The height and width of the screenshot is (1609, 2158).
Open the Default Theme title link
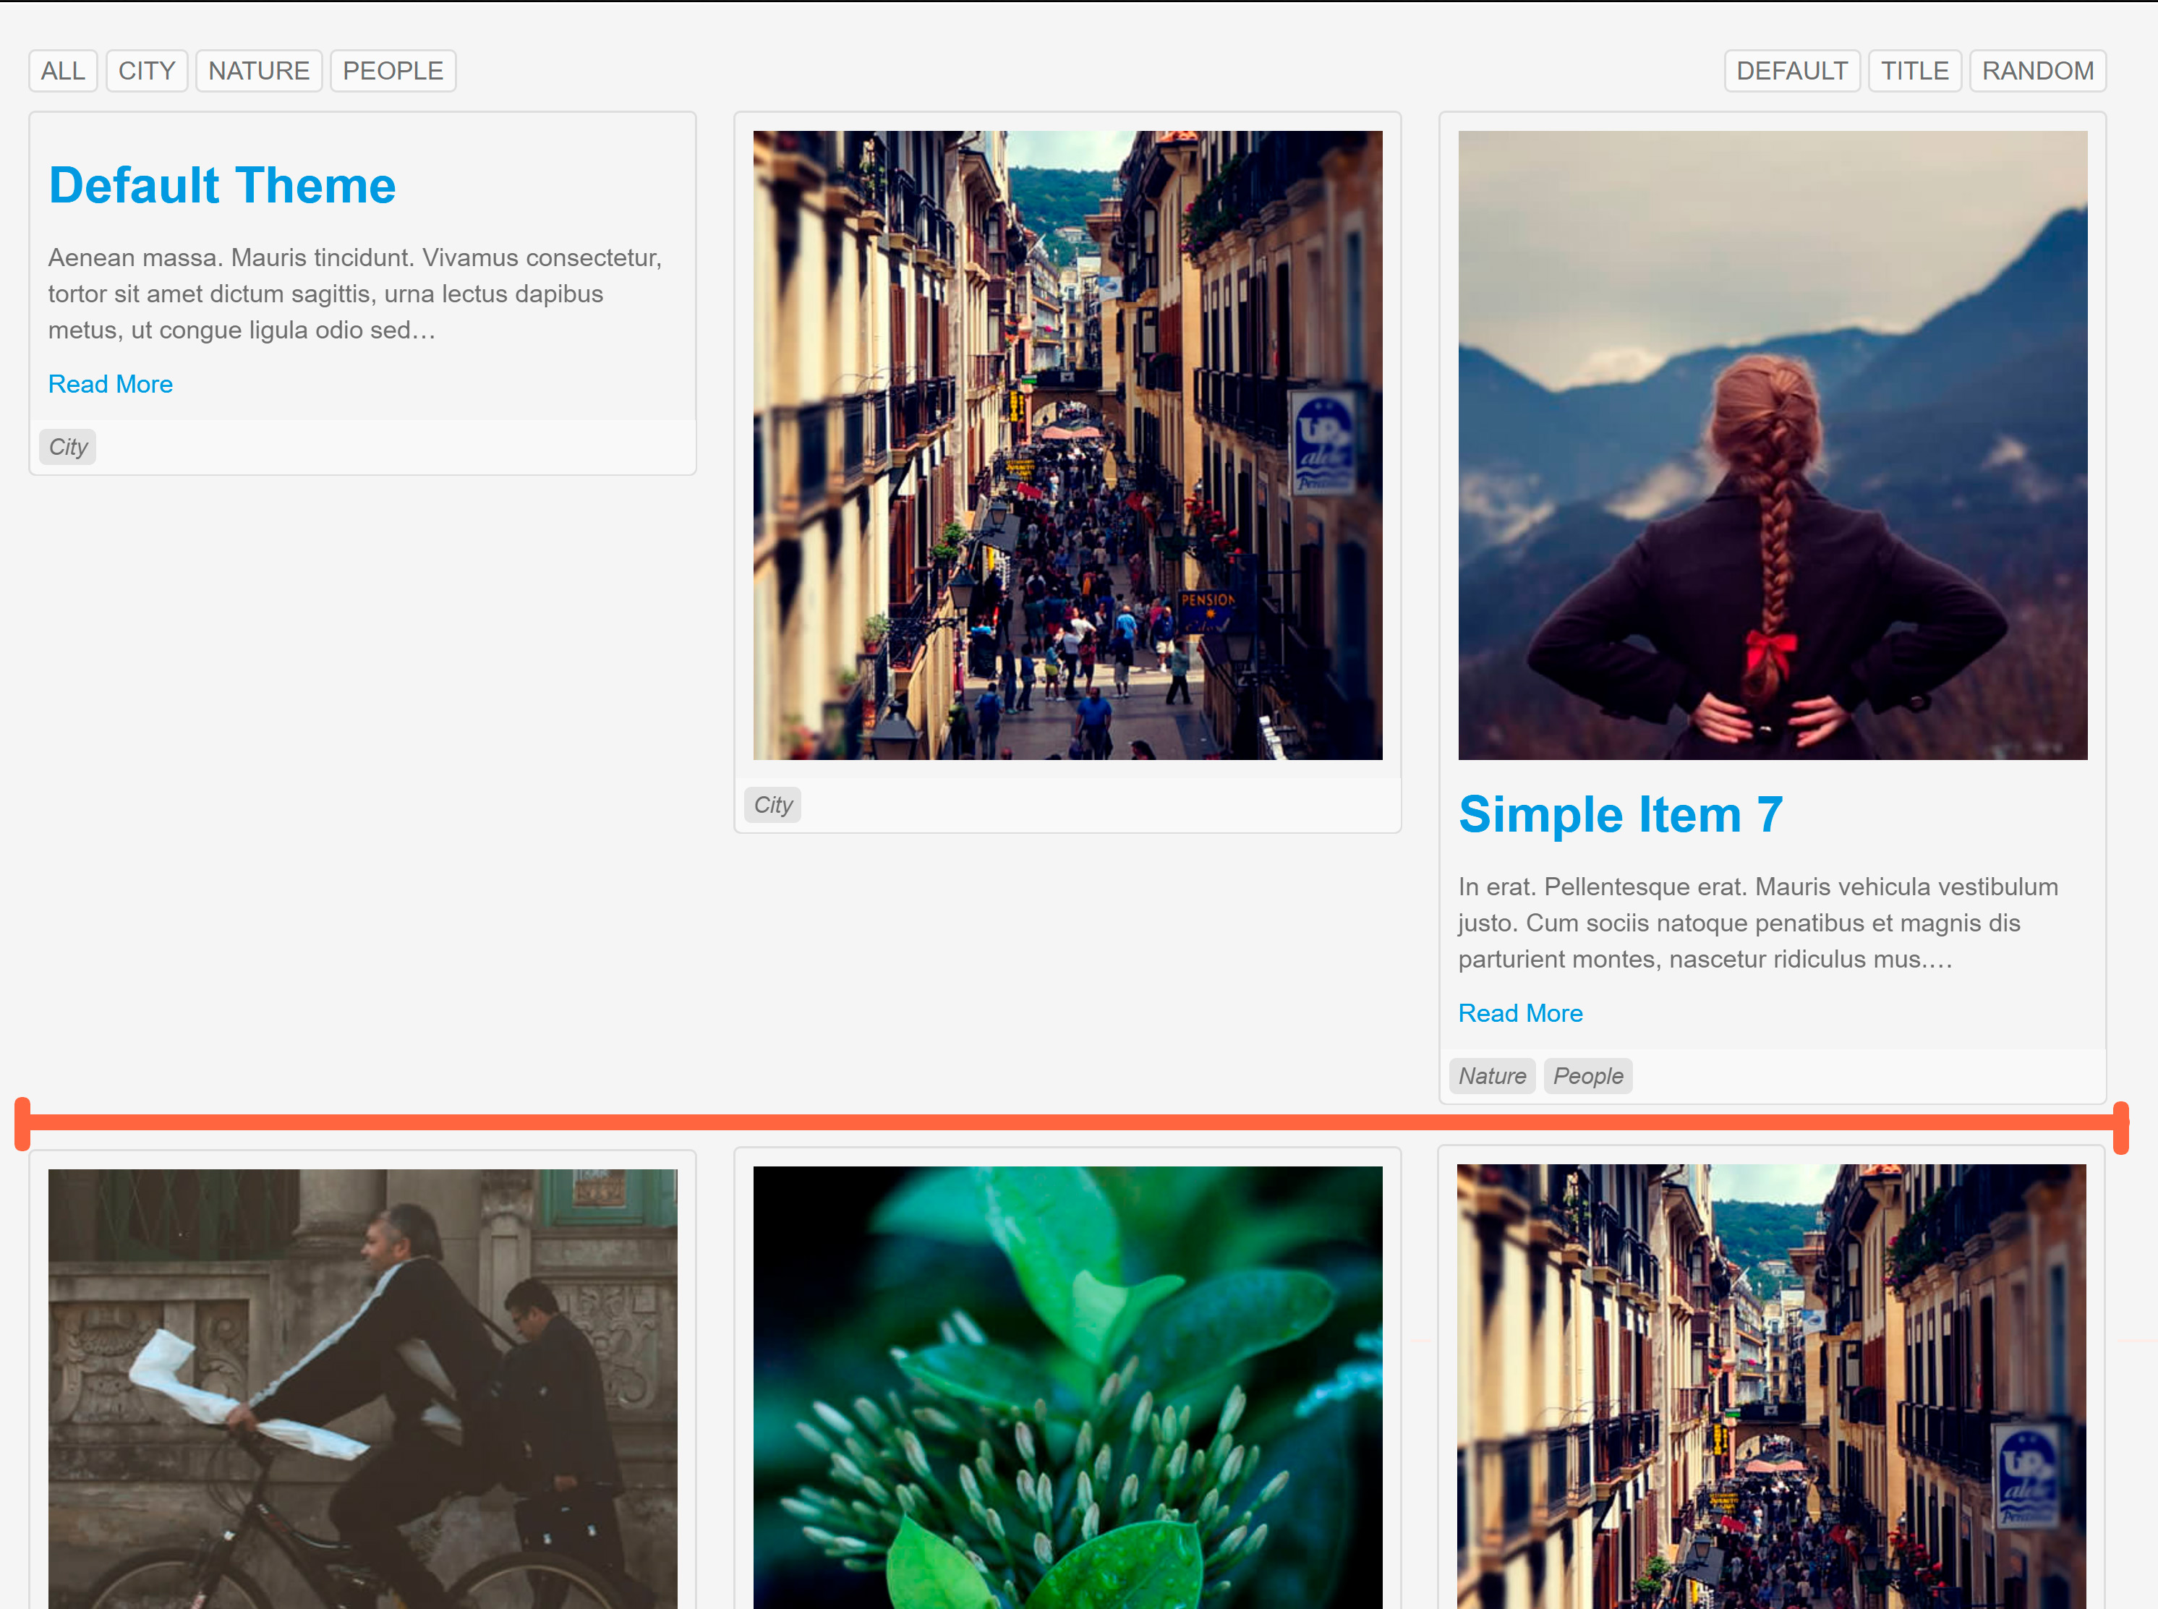point(222,185)
